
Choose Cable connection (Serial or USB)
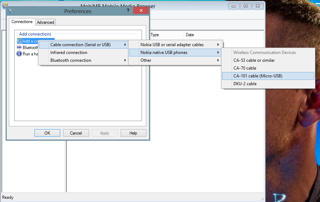83,44
